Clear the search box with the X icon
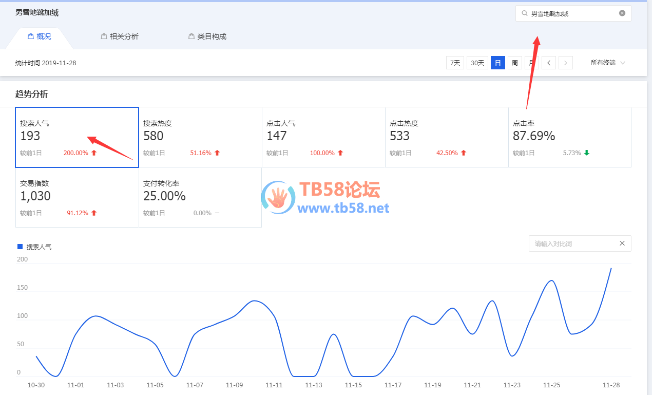 point(622,13)
